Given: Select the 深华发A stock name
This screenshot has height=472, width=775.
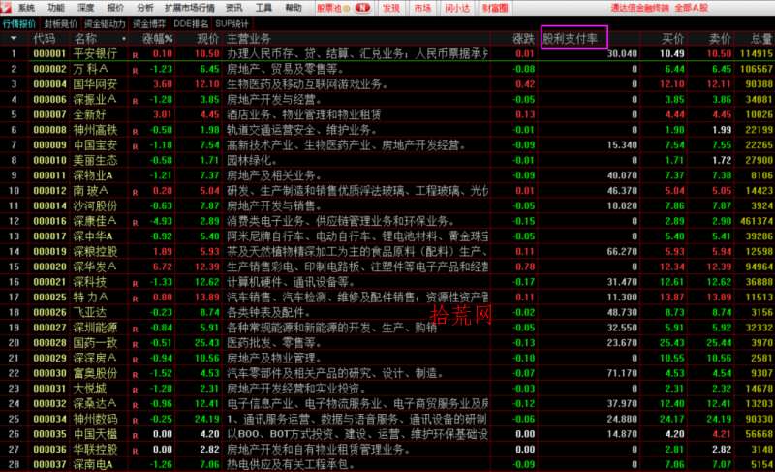Looking at the screenshot, I should 95,267.
